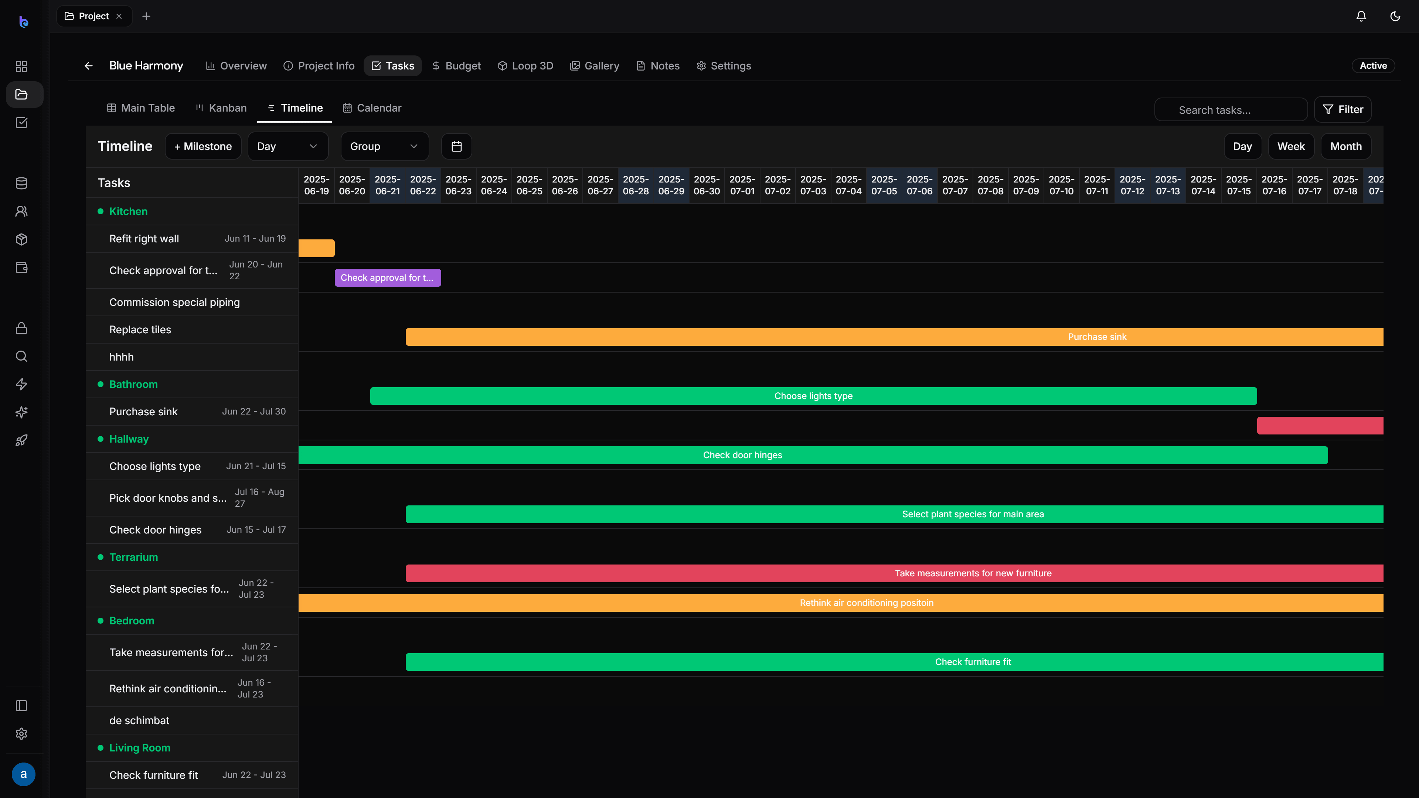Switch to Main Table view
The width and height of the screenshot is (1419, 798).
141,109
